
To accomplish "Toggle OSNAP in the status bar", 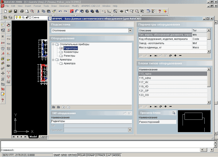I will tap(91, 155).
